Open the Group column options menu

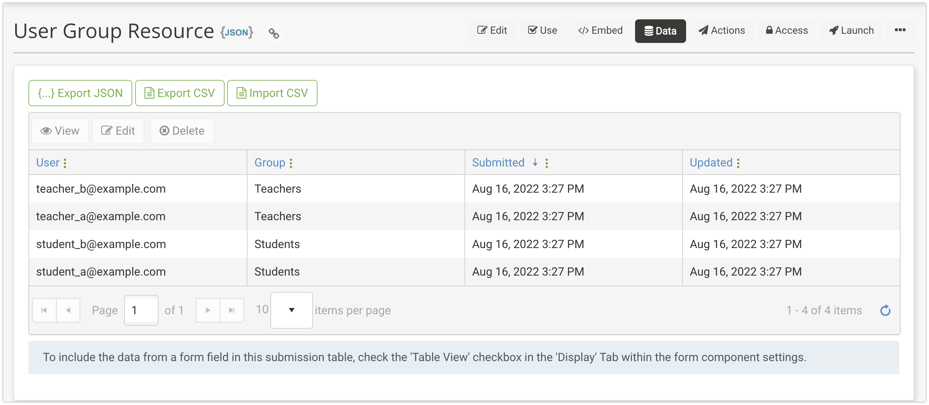coord(291,163)
